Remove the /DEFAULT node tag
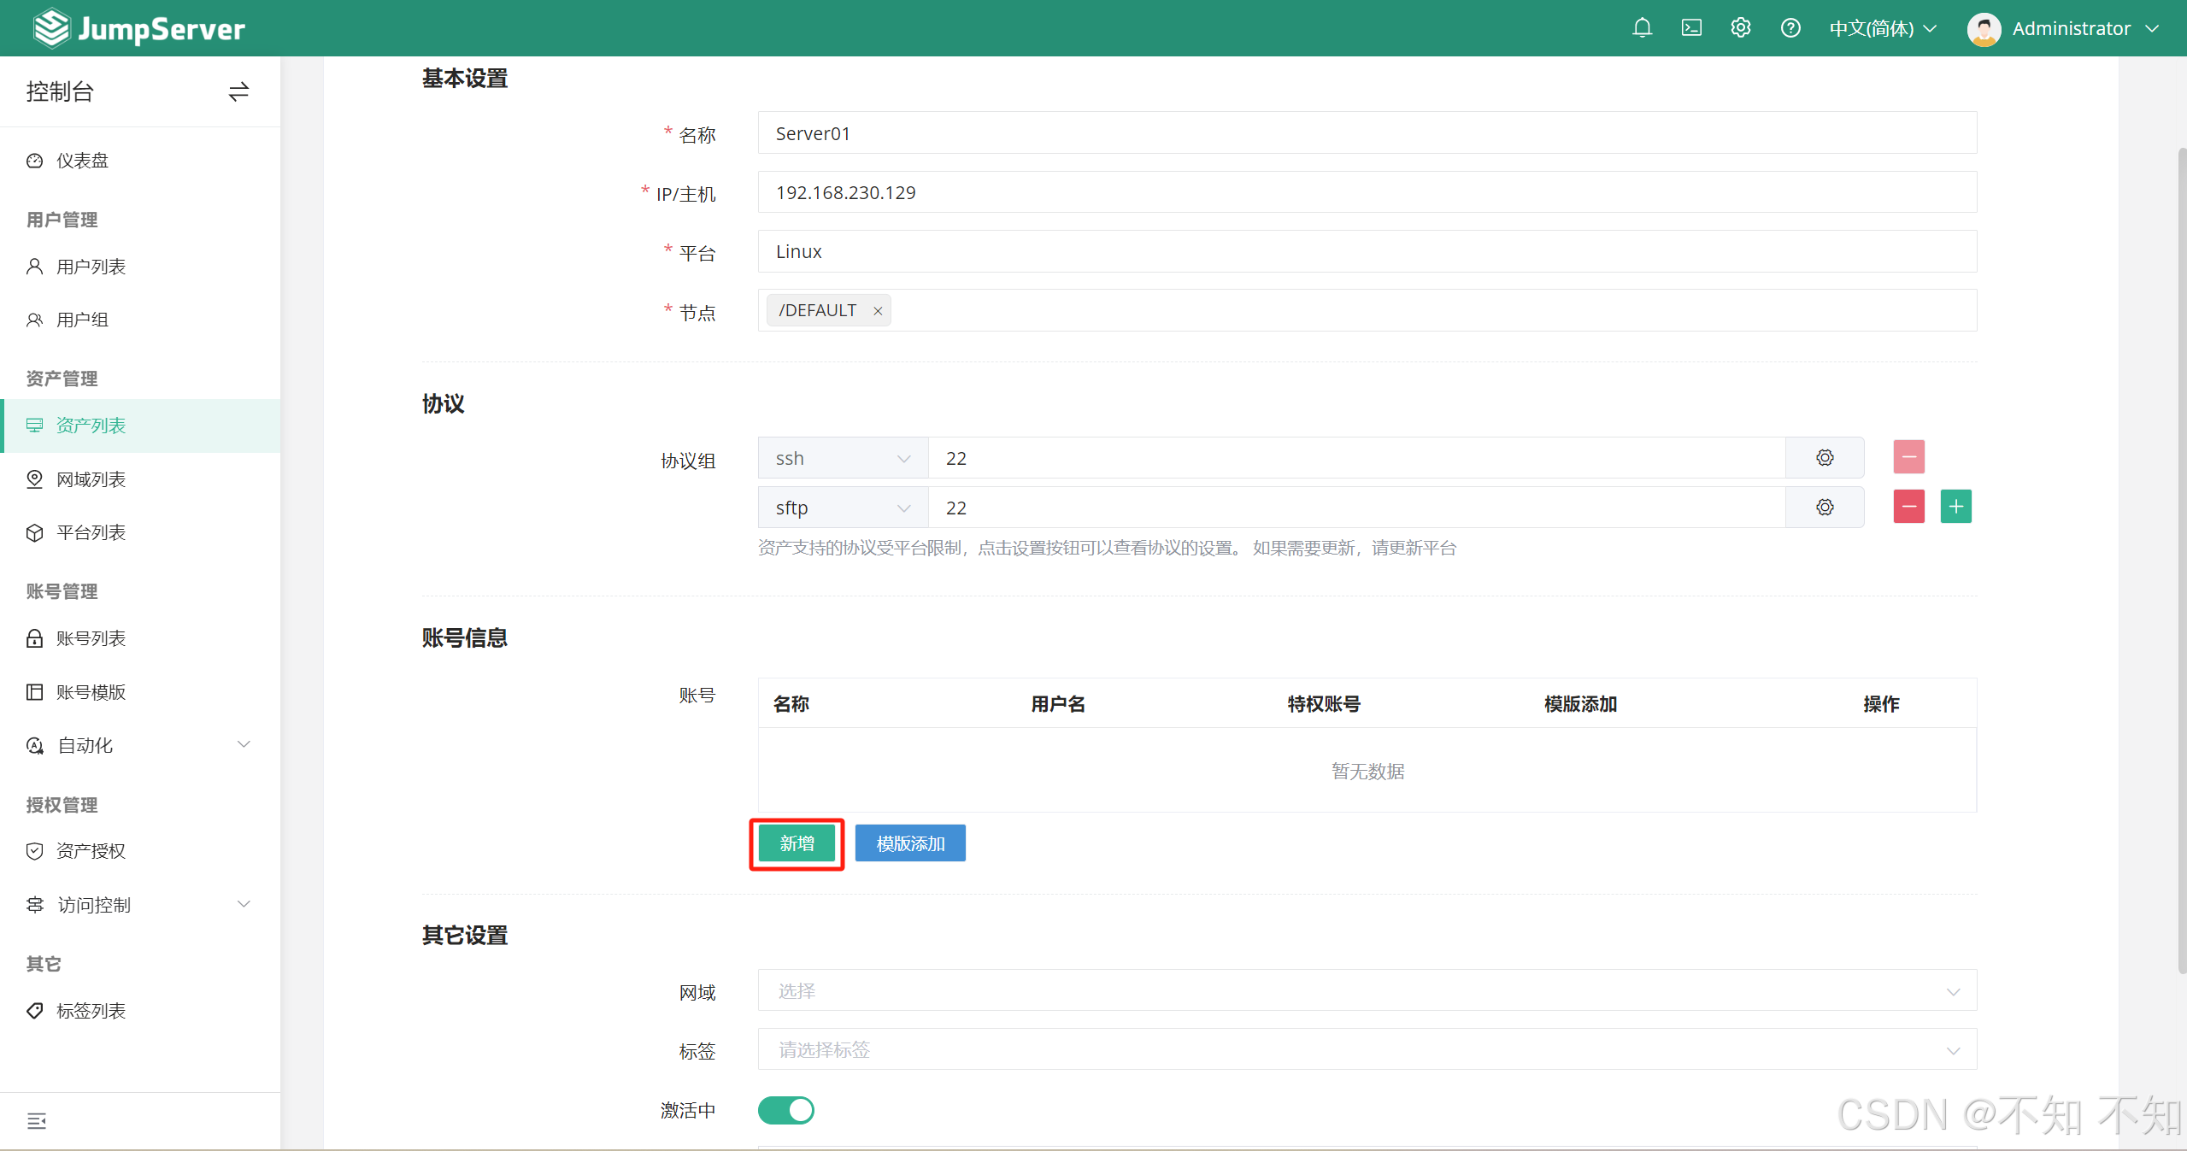This screenshot has width=2187, height=1151. 877,311
